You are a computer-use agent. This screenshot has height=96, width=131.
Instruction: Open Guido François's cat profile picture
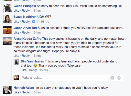[7, 8]
